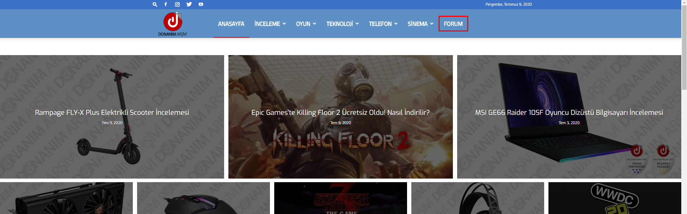Viewport: 687px width, 214px height.
Task: Open Killing Floor 2 free article headline
Action: point(340,112)
